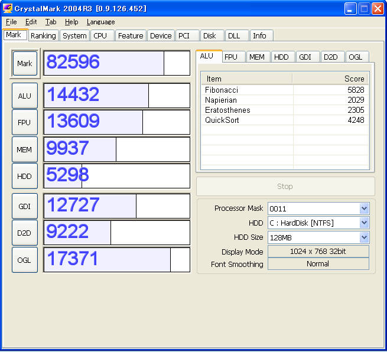Viewport: 387px width, 352px height.
Task: Open the File menu
Action: [11, 22]
